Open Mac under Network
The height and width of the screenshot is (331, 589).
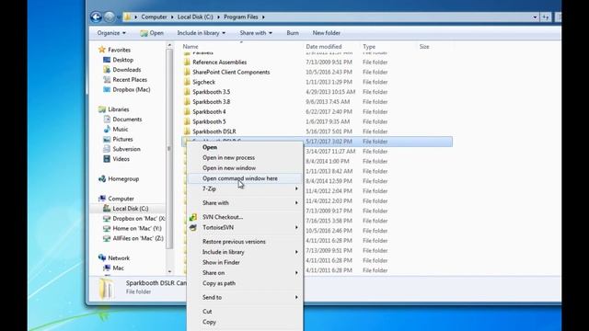click(x=118, y=268)
